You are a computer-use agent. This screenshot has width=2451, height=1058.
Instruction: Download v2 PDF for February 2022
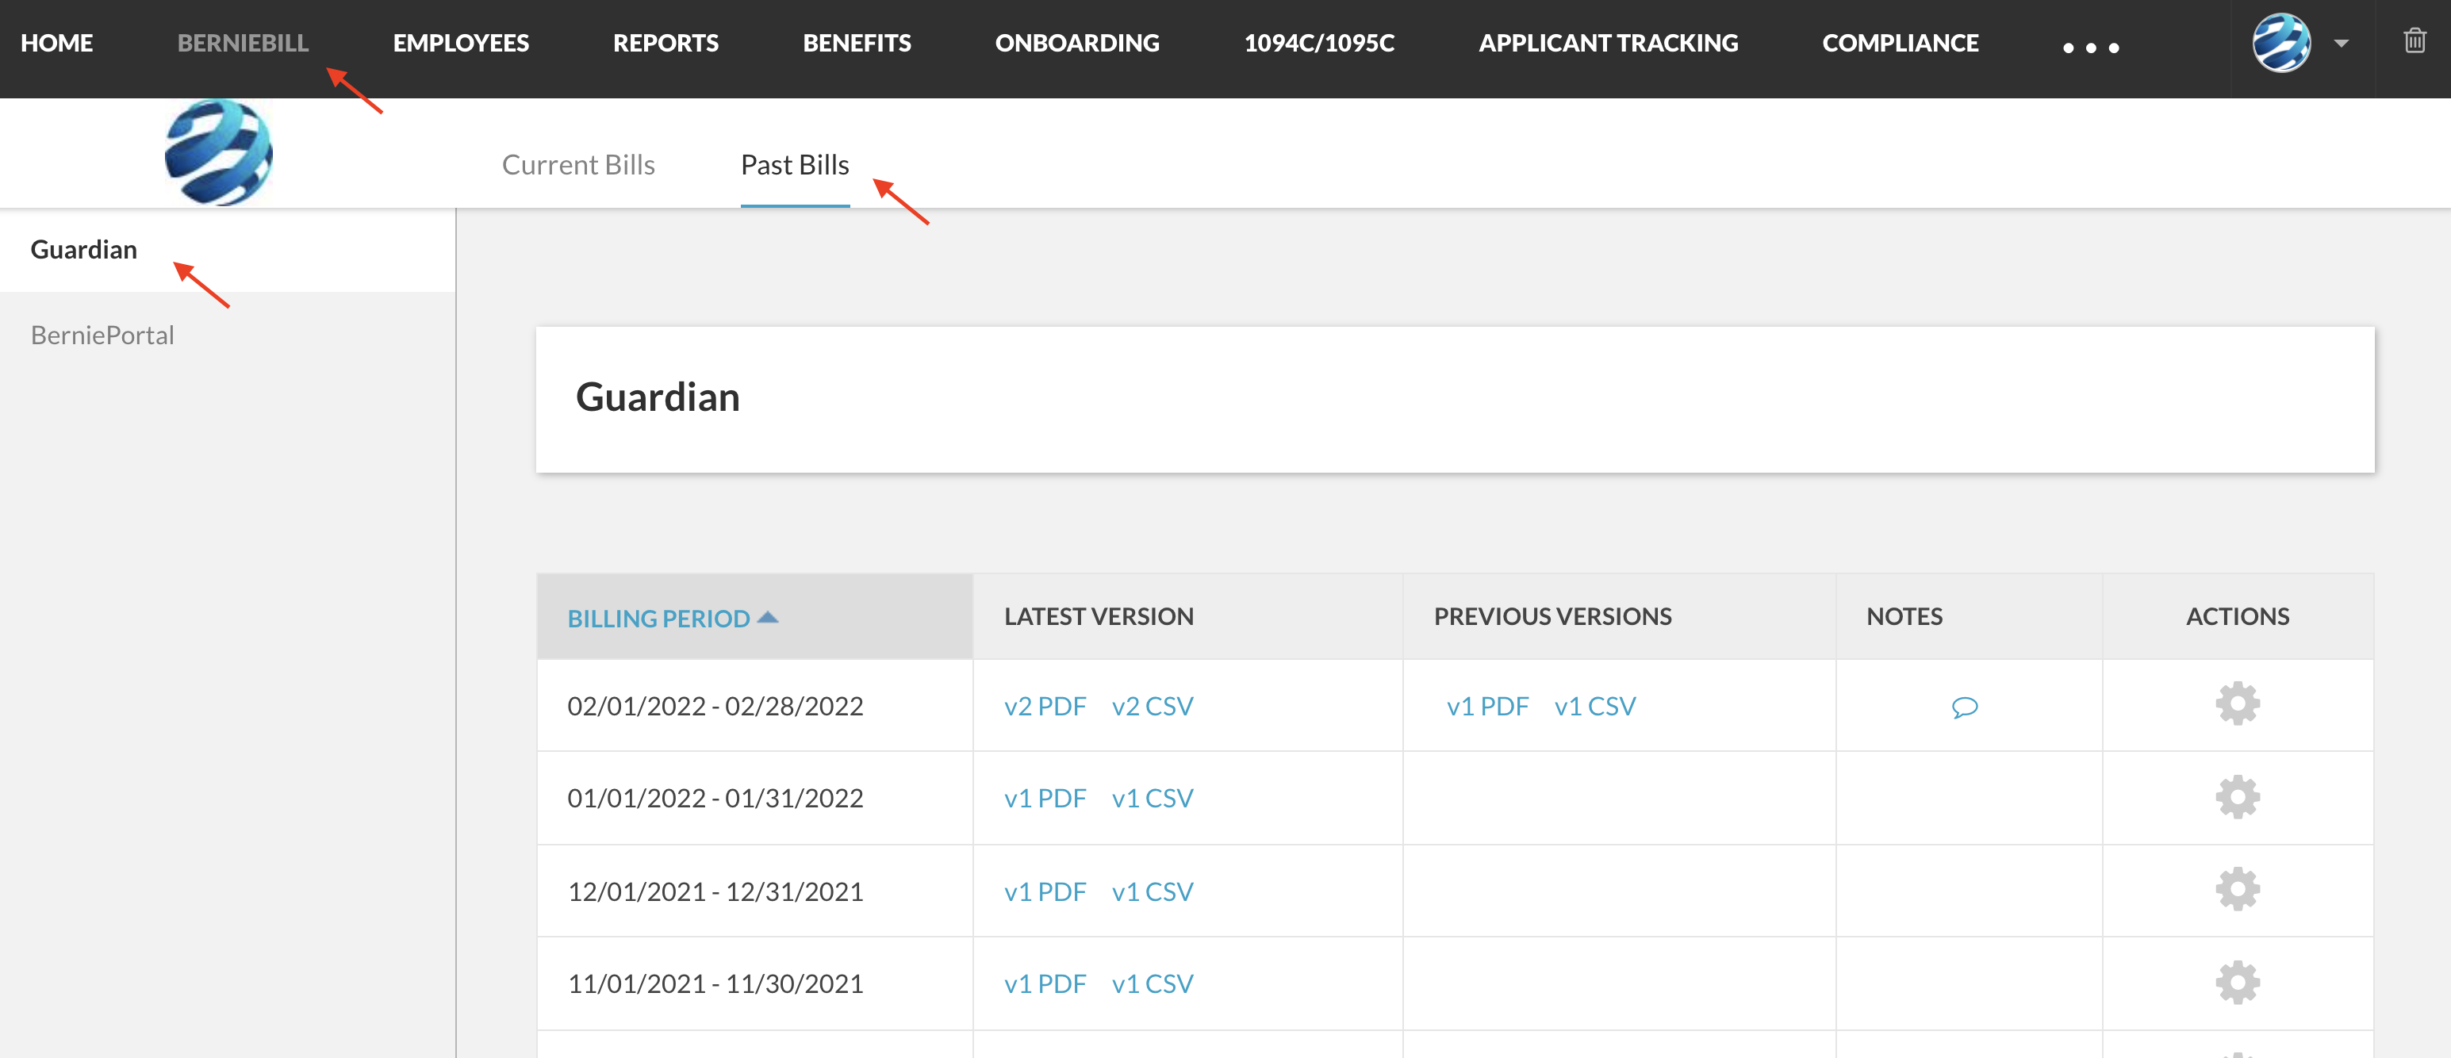click(1045, 706)
